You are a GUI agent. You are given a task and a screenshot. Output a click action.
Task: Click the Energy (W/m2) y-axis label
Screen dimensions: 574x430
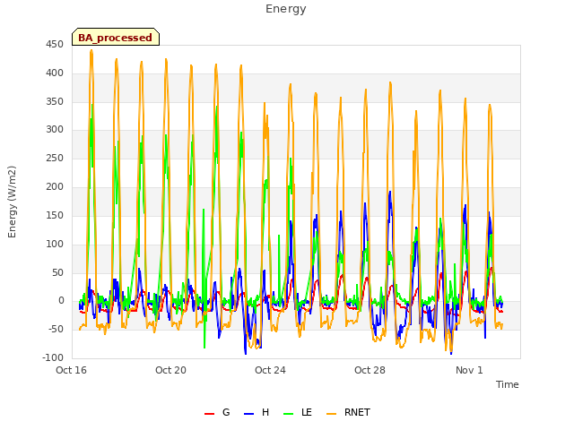click(12, 202)
